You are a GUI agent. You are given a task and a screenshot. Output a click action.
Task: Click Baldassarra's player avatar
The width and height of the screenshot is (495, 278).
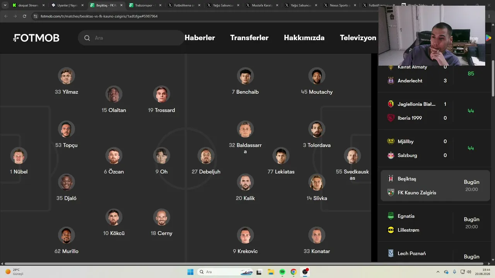(x=245, y=129)
